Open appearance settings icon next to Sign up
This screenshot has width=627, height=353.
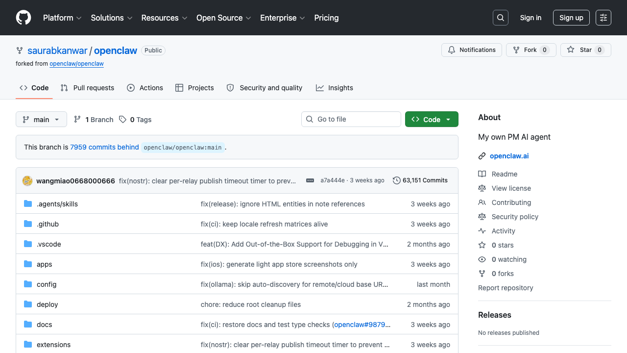[x=603, y=18]
